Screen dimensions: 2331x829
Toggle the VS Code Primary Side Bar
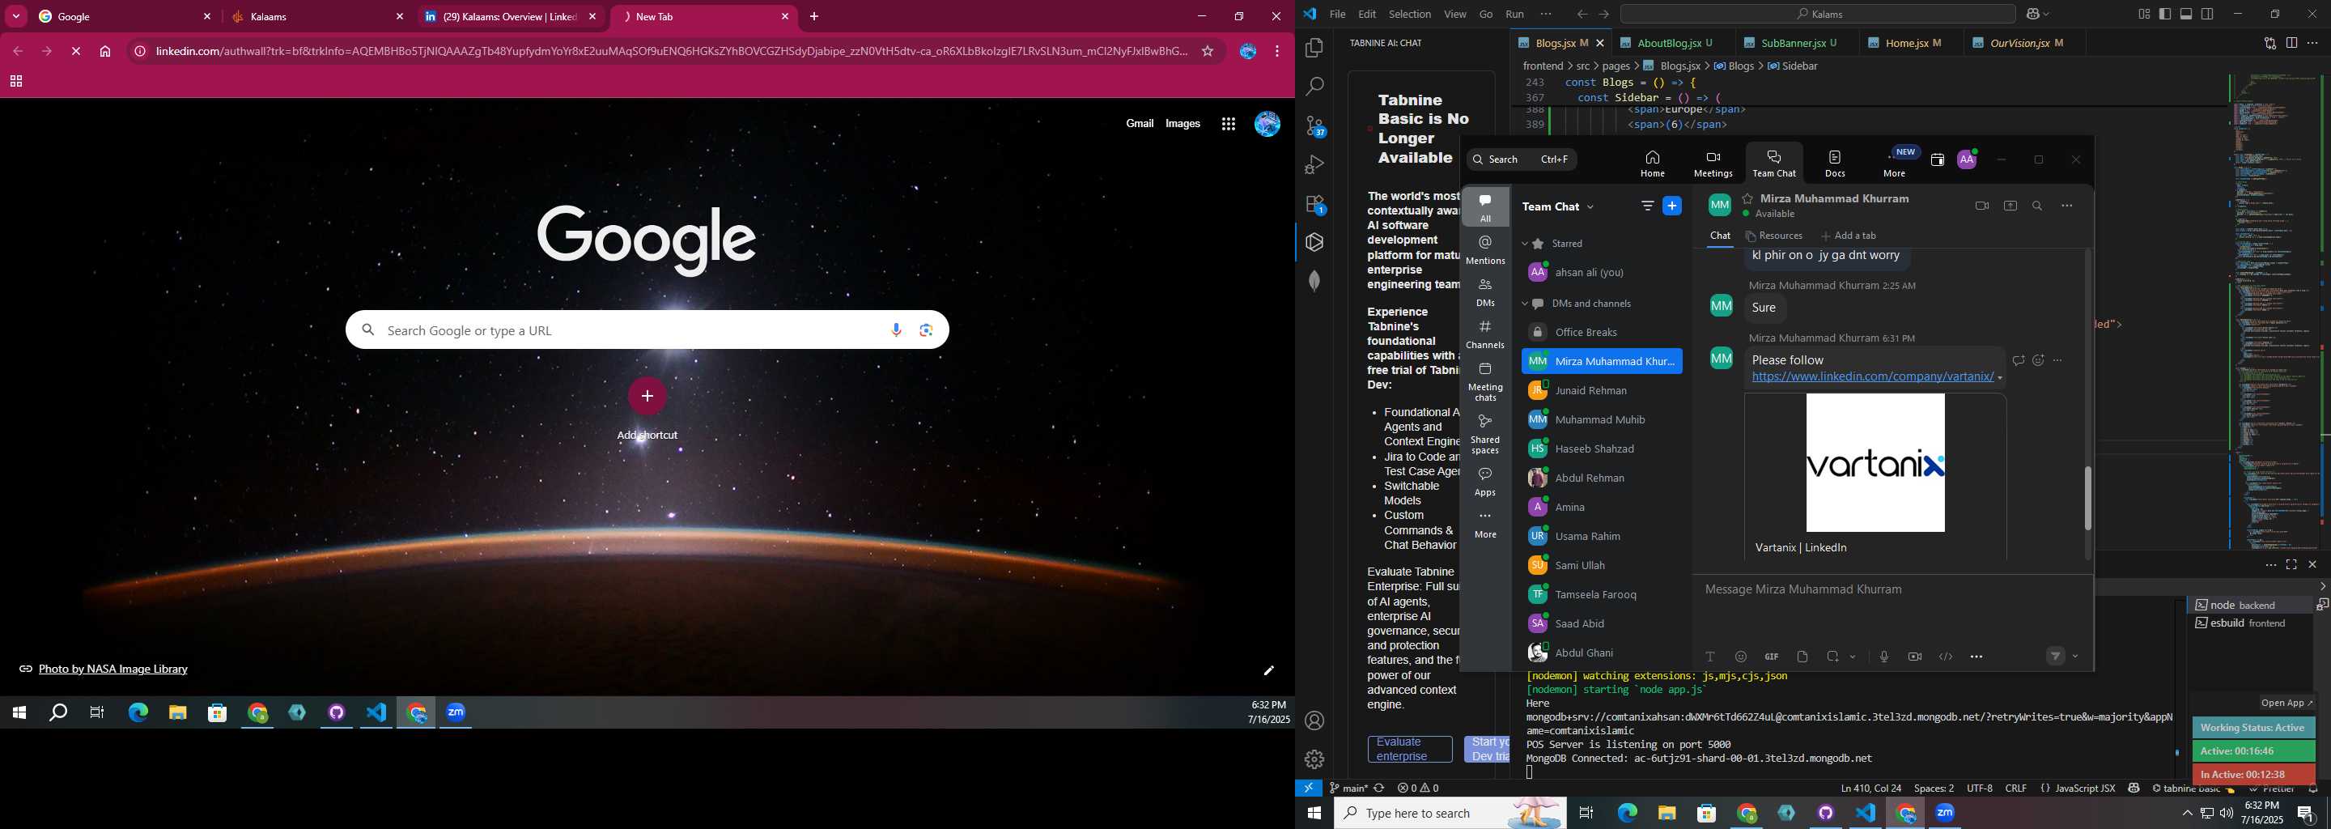2164,15
